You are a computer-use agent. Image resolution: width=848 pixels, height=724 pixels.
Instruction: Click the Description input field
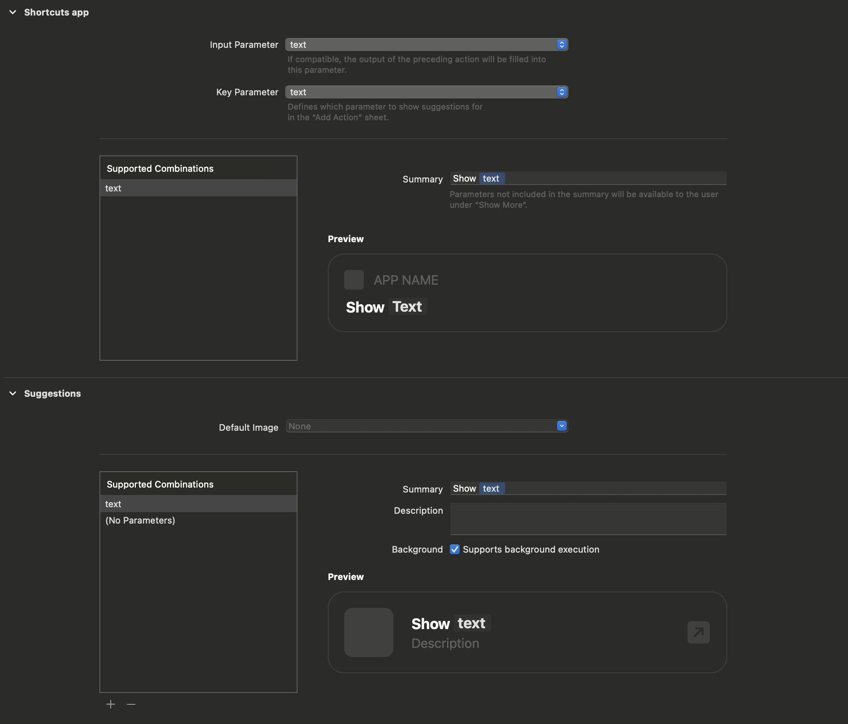pyautogui.click(x=588, y=518)
